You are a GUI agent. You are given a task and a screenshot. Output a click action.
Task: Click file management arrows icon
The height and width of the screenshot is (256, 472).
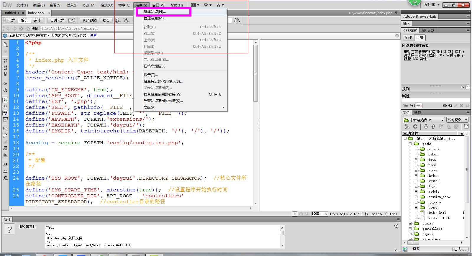point(237,20)
